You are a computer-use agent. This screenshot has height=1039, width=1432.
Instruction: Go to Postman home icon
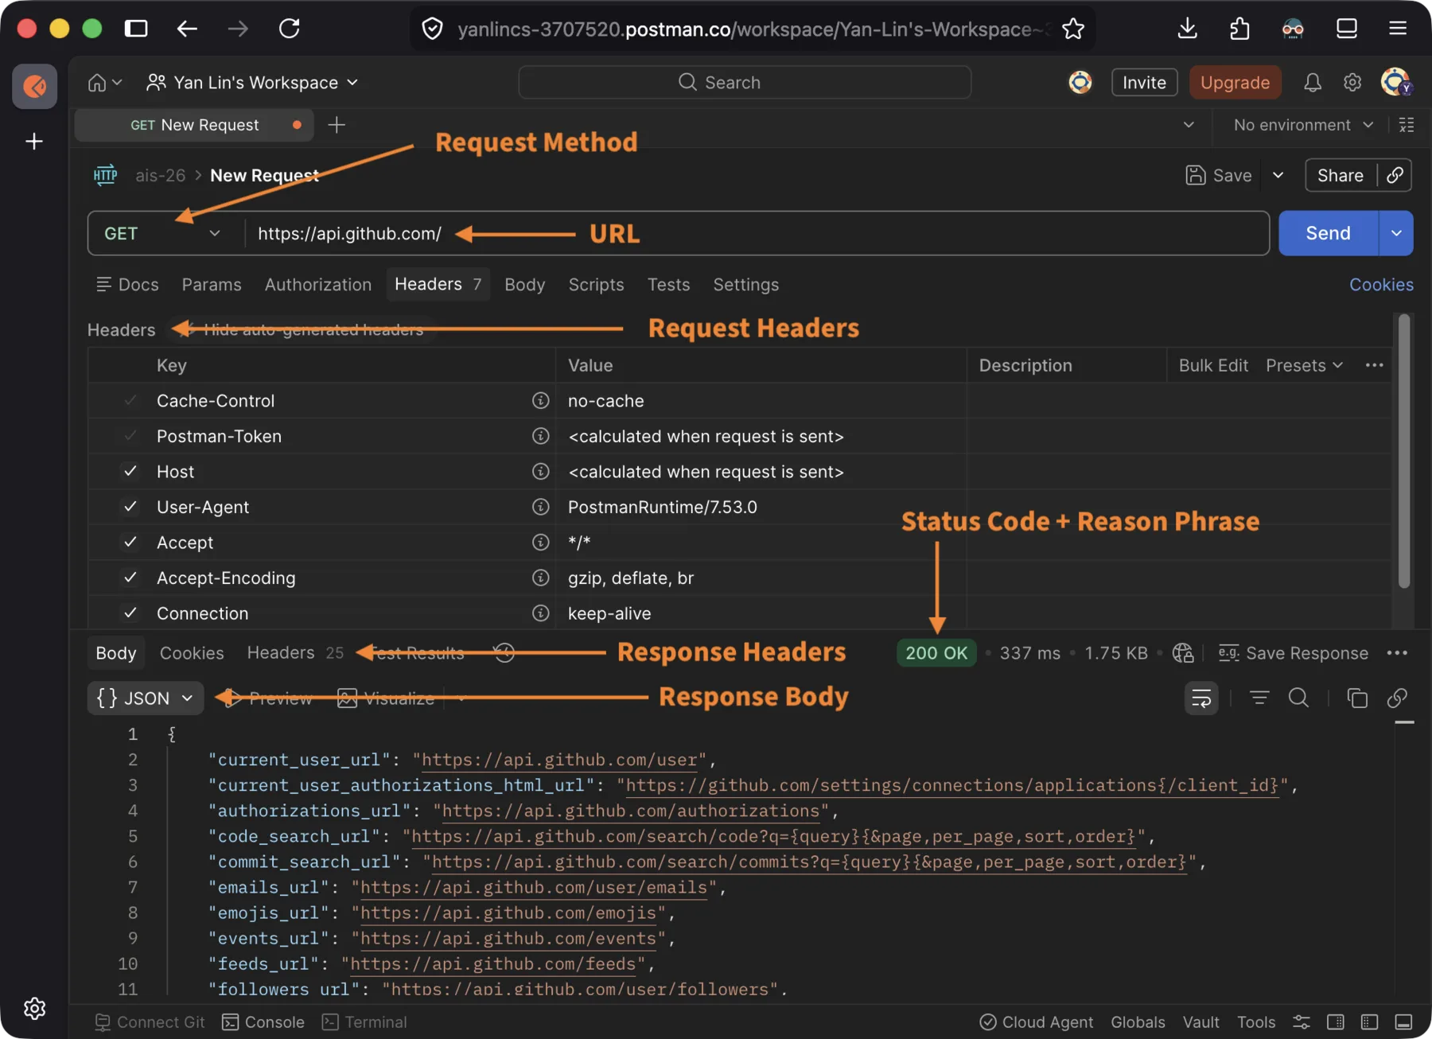pyautogui.click(x=97, y=83)
